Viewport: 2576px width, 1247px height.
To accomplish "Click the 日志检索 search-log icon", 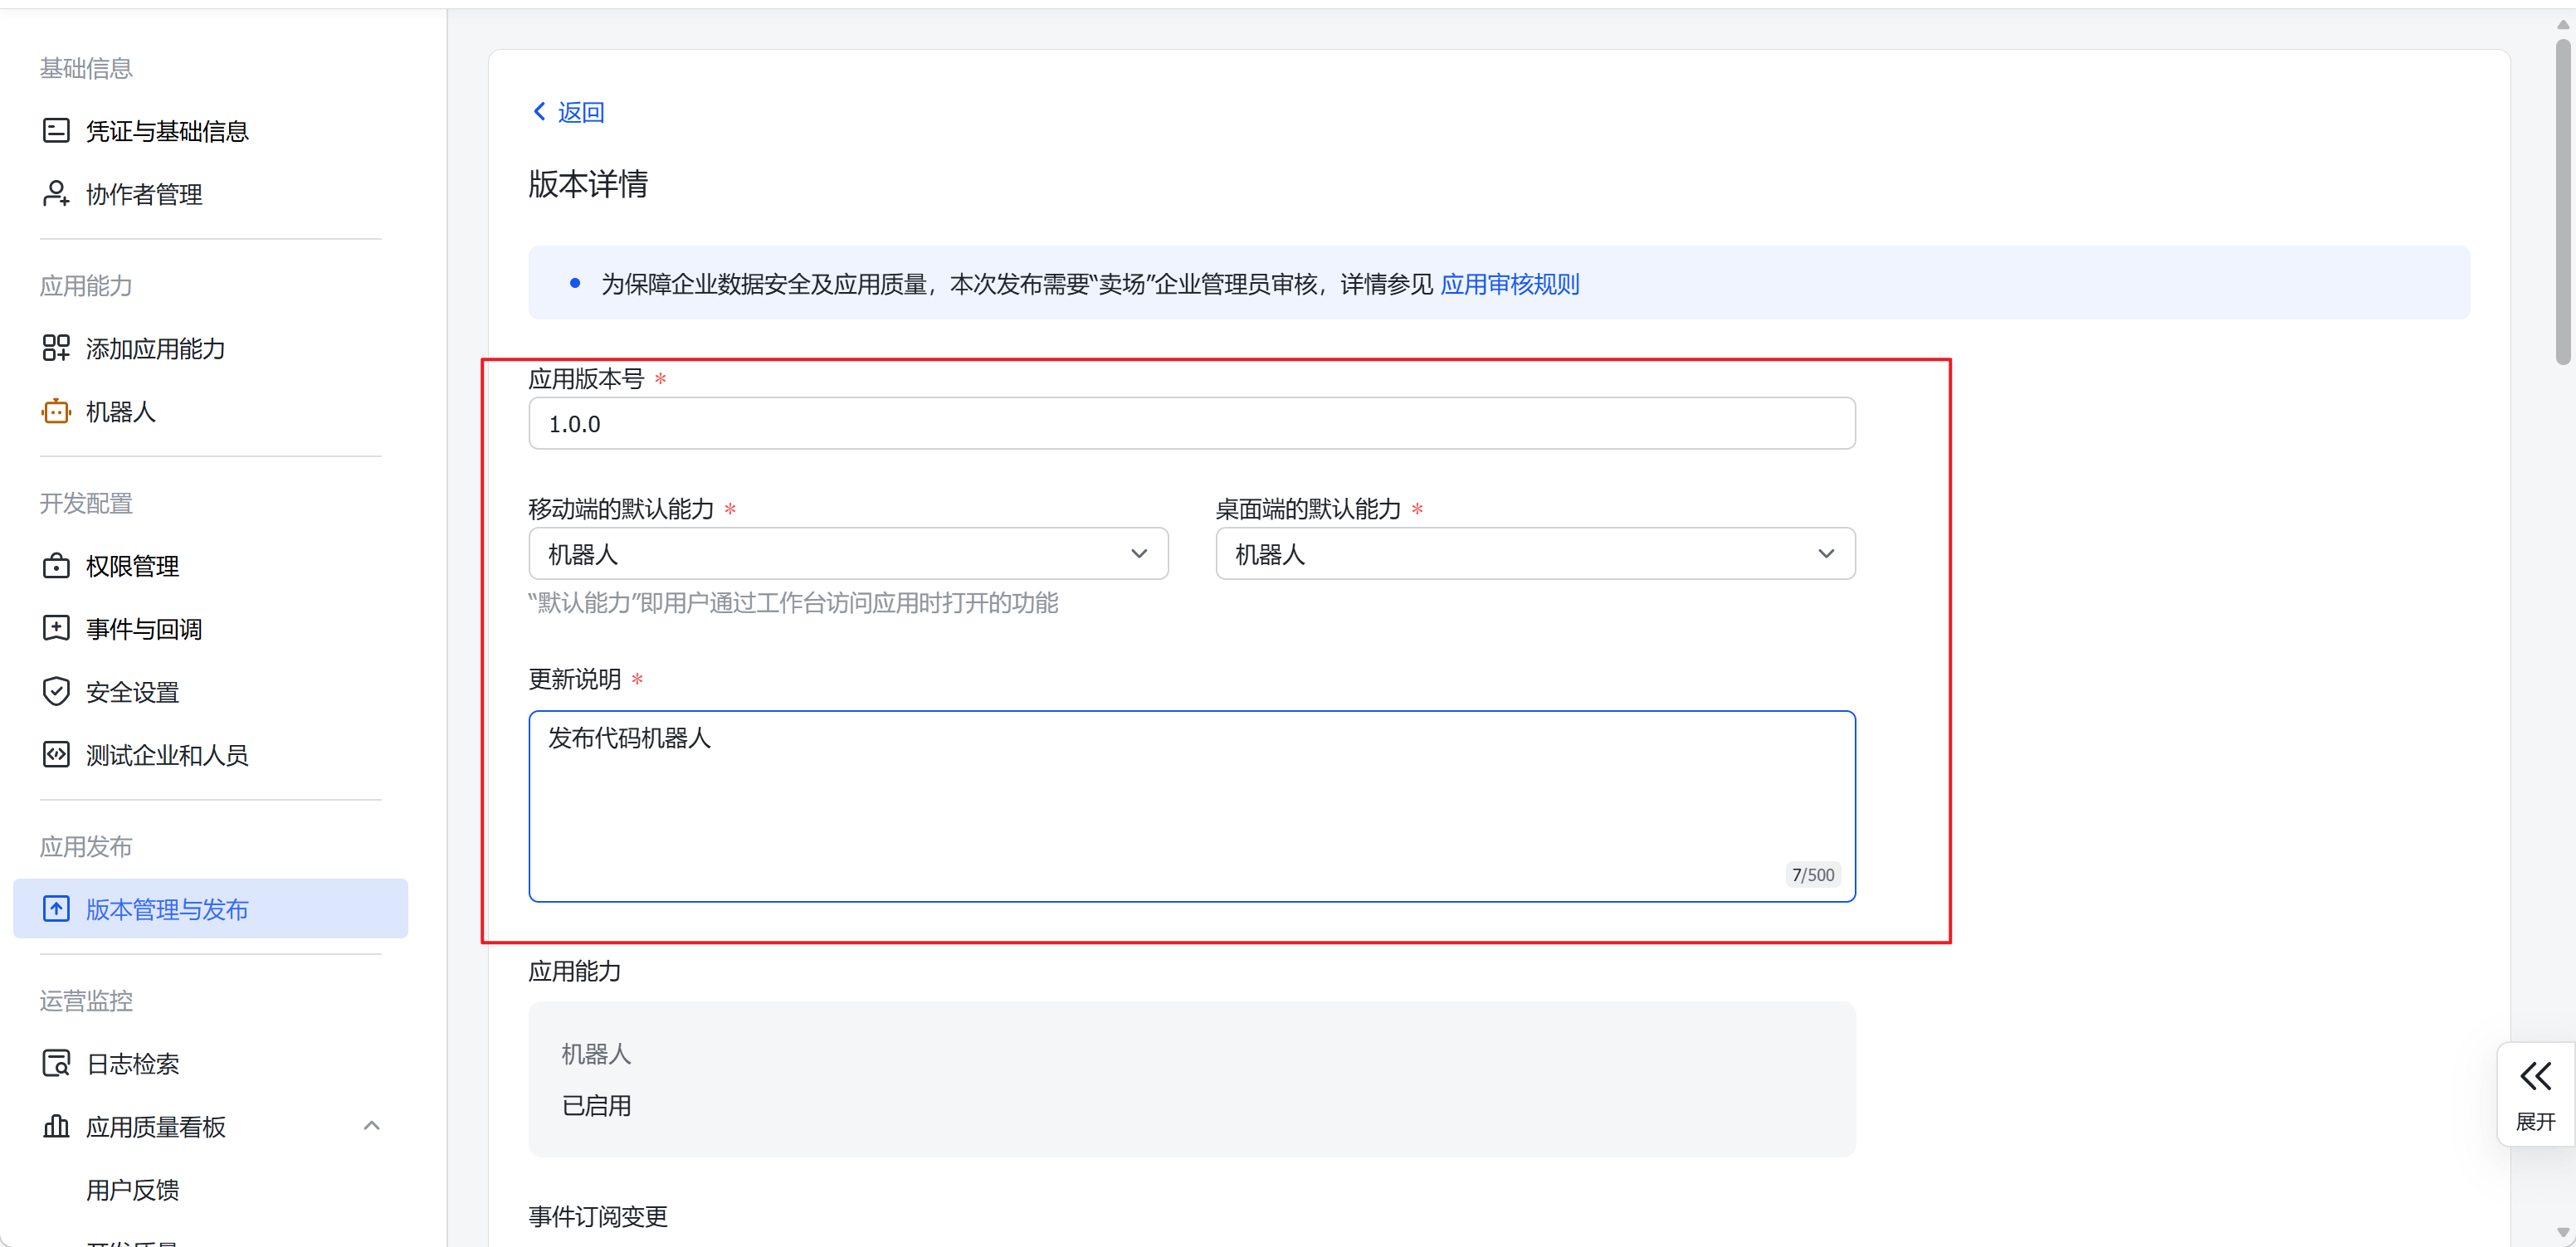I will click(x=56, y=1063).
